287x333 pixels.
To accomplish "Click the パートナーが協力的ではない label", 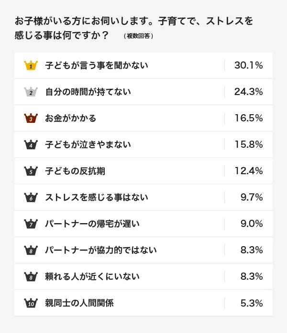I will 100,250.
